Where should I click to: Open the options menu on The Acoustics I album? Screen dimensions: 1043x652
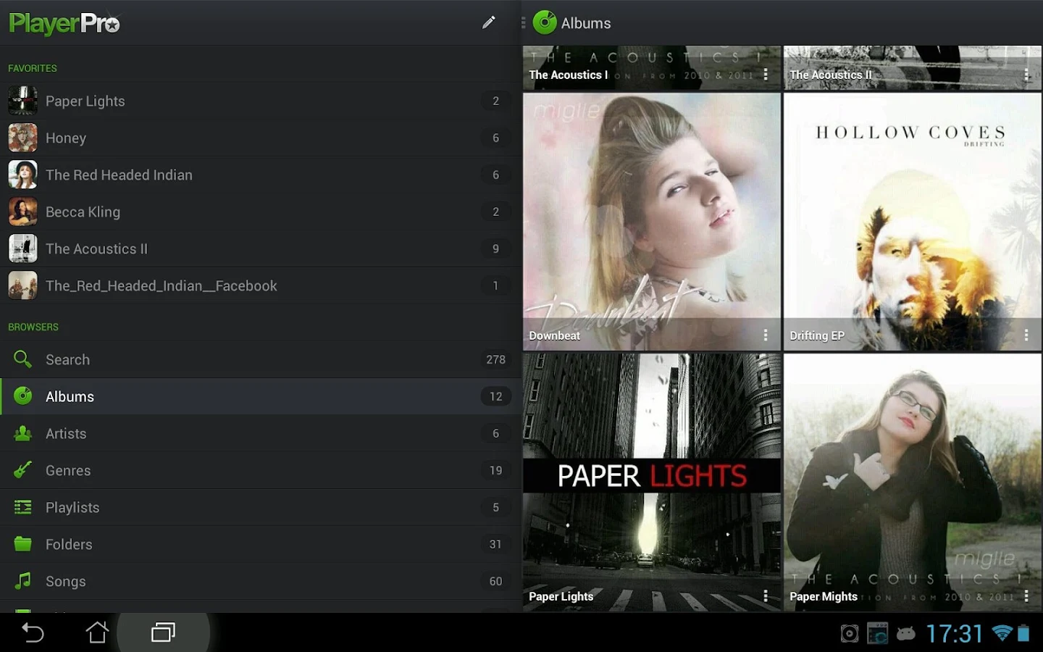[x=766, y=74]
